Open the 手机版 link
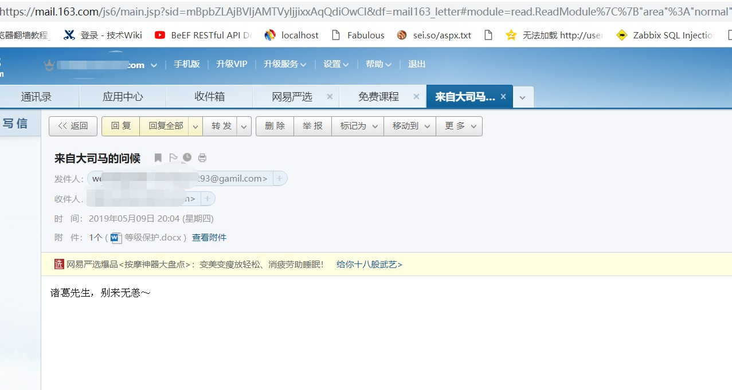732x390 pixels. 187,64
